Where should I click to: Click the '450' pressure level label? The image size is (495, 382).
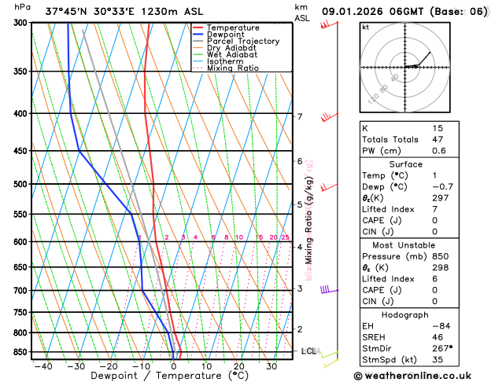tap(22, 151)
